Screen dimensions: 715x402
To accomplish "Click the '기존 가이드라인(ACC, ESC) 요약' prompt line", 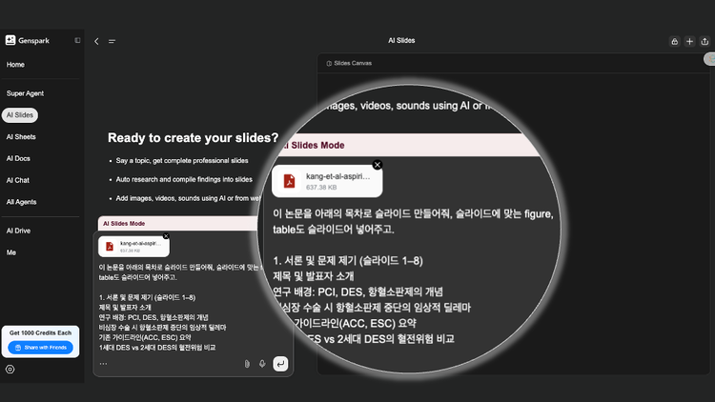I will 145,337.
